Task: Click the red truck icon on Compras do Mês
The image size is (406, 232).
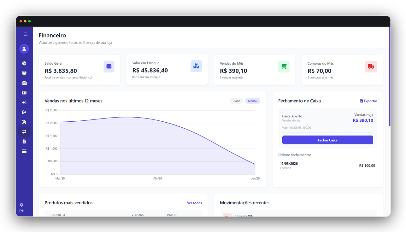Action: pyautogui.click(x=371, y=67)
